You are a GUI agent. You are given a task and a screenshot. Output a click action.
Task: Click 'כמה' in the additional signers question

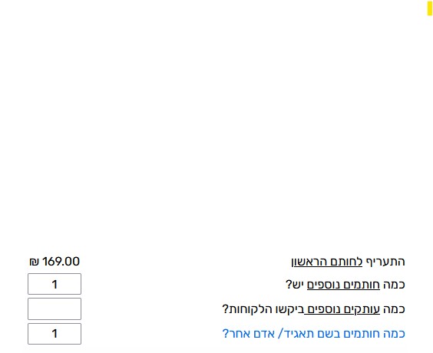point(394,285)
